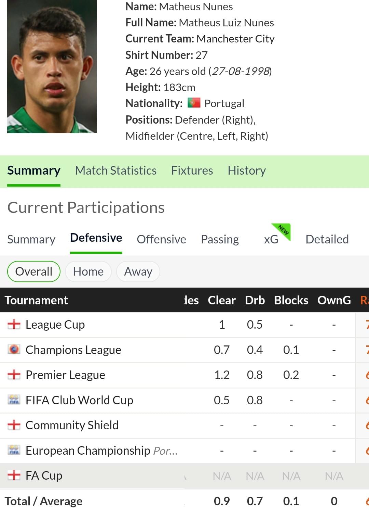Click the Matheus Nunes player photo
The width and height of the screenshot is (369, 518).
[x=52, y=66]
